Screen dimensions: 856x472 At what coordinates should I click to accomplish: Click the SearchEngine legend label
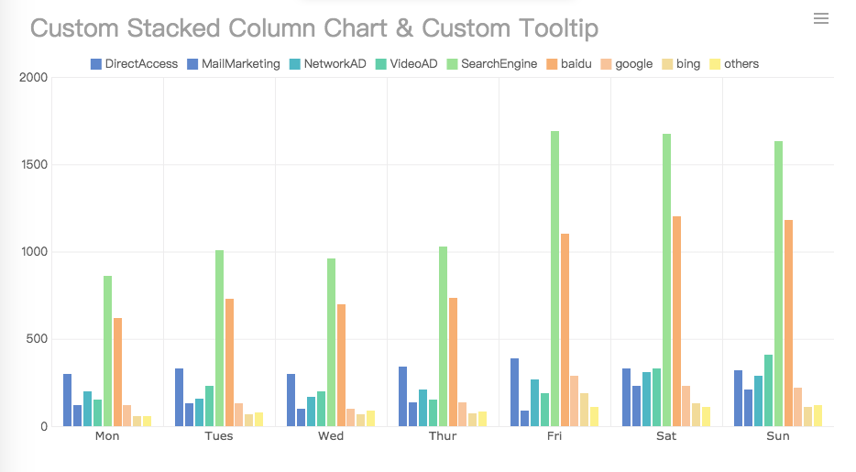pos(499,64)
